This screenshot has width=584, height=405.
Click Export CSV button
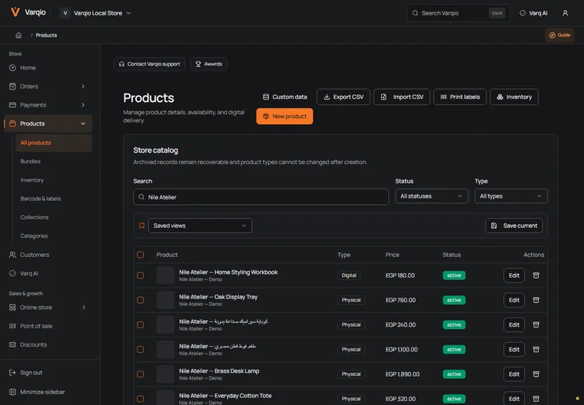(343, 97)
